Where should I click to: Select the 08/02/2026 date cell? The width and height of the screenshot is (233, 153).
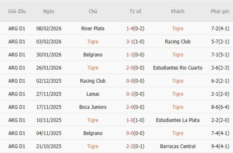pos(49,28)
